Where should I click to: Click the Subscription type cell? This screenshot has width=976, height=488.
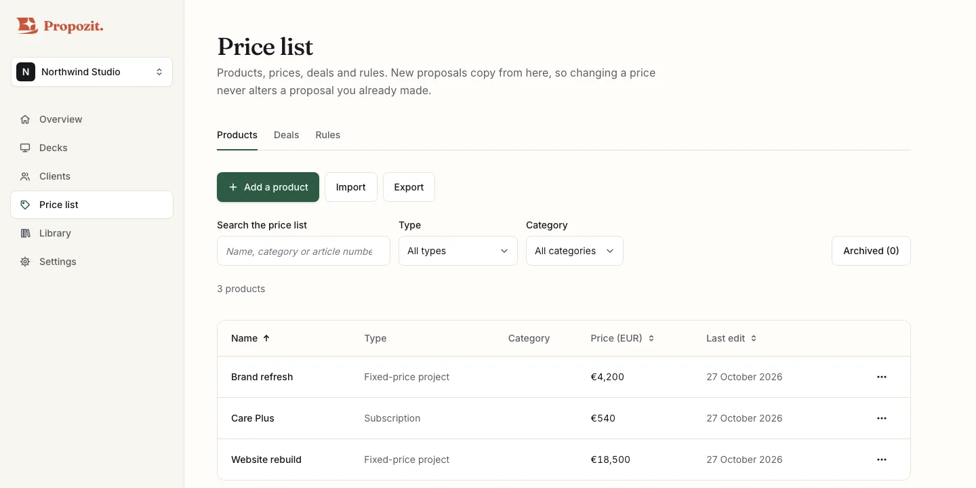point(392,418)
